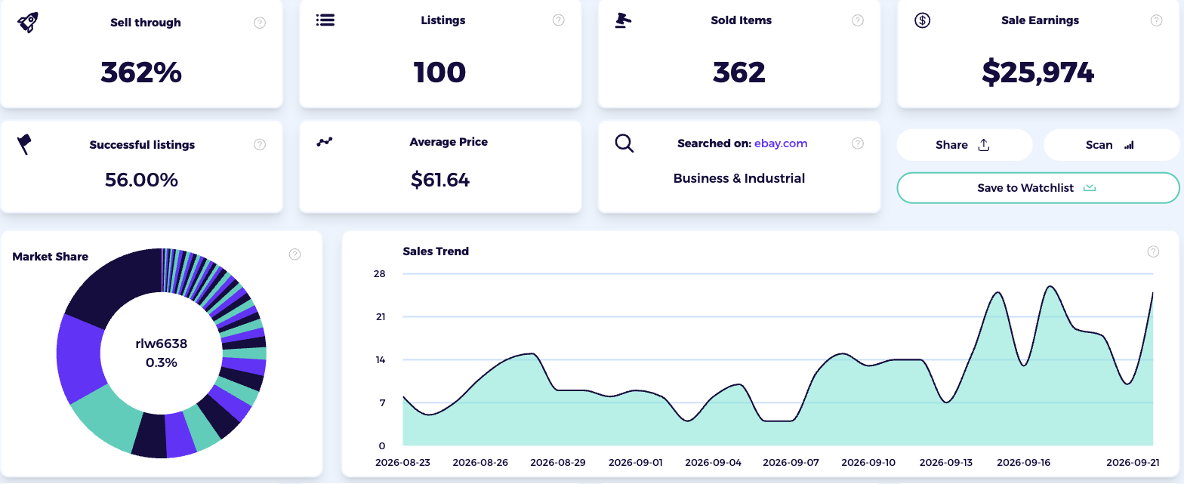Open help tooltip for Sale Earnings
Viewport: 1184px width, 484px height.
click(x=1156, y=20)
